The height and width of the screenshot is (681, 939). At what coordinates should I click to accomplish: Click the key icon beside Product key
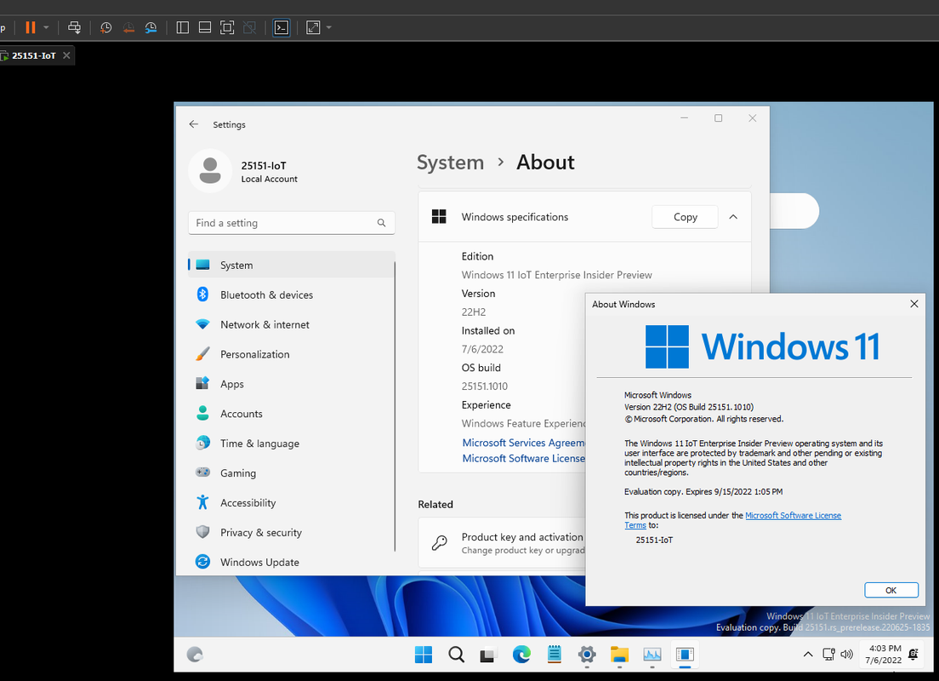click(x=440, y=543)
